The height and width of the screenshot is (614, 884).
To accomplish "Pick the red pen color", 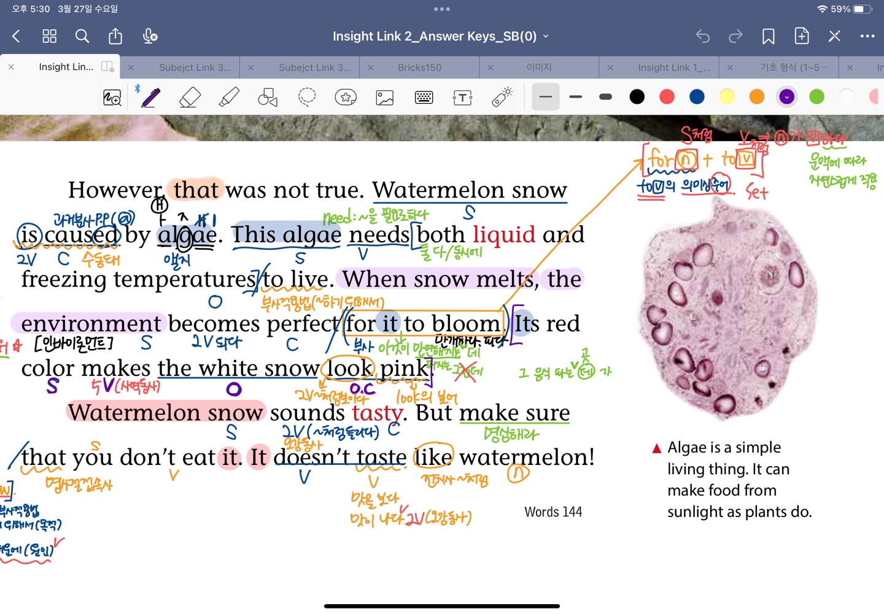I will click(667, 97).
